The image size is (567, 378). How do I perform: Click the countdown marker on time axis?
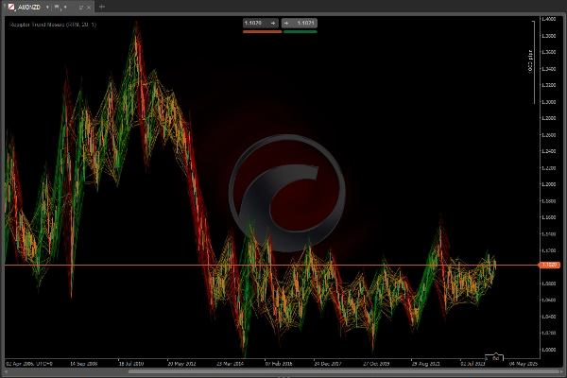point(494,358)
